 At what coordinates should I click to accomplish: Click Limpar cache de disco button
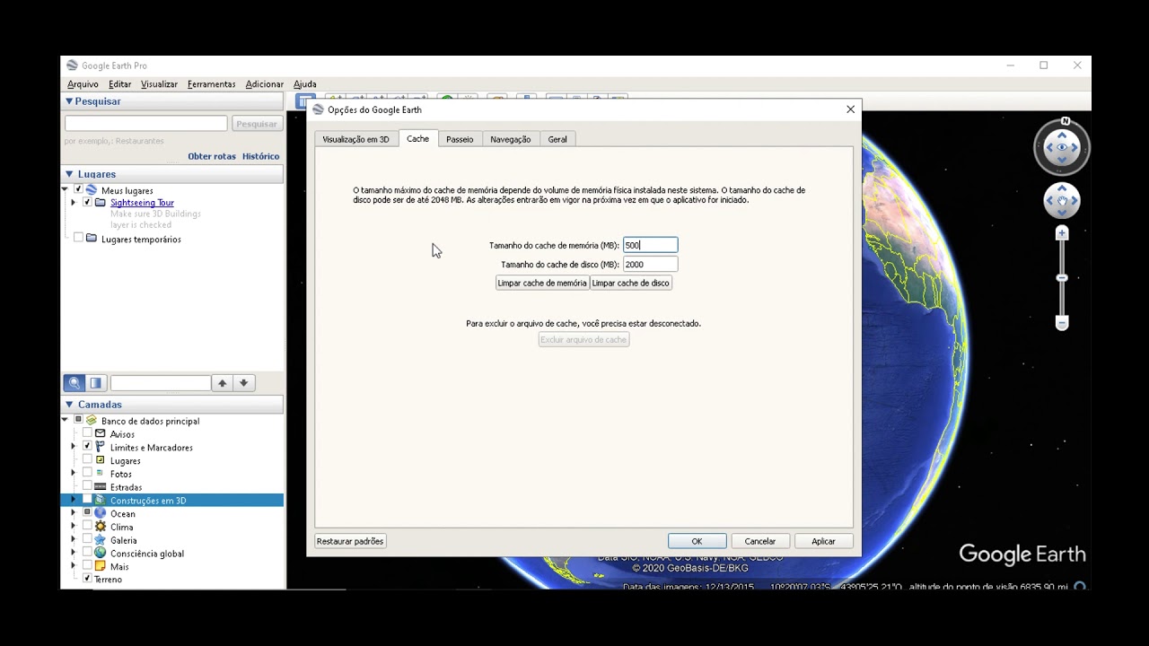(630, 283)
